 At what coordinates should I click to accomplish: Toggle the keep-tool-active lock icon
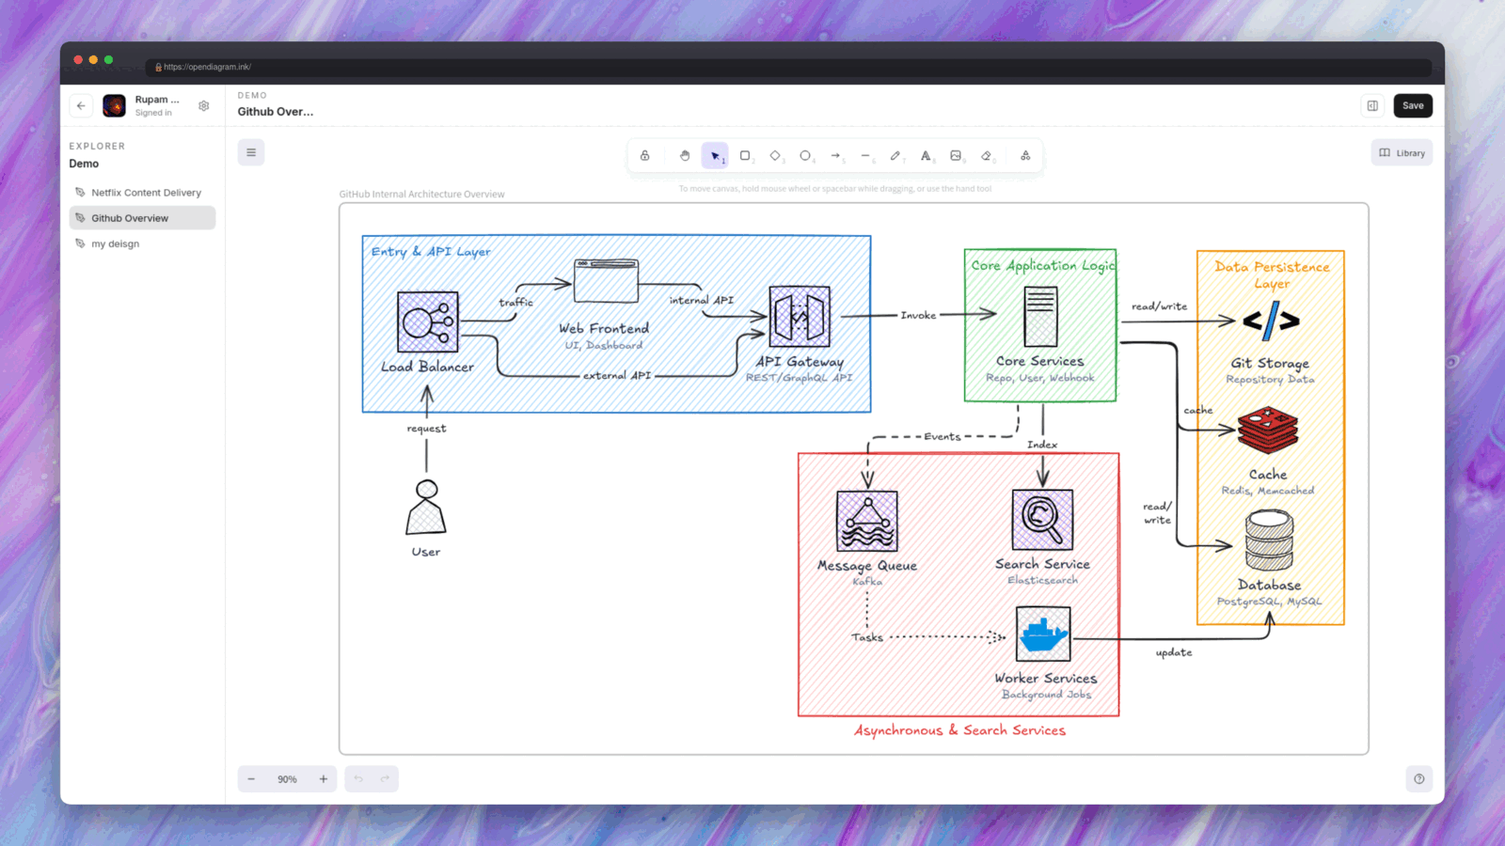tap(645, 156)
